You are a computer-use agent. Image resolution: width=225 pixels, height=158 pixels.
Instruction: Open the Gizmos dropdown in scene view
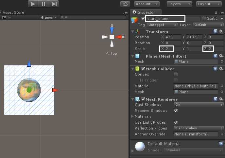(48, 18)
